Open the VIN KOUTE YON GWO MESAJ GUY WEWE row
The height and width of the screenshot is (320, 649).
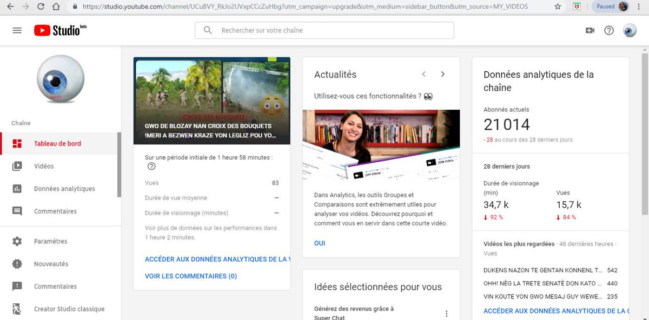pyautogui.click(x=551, y=297)
